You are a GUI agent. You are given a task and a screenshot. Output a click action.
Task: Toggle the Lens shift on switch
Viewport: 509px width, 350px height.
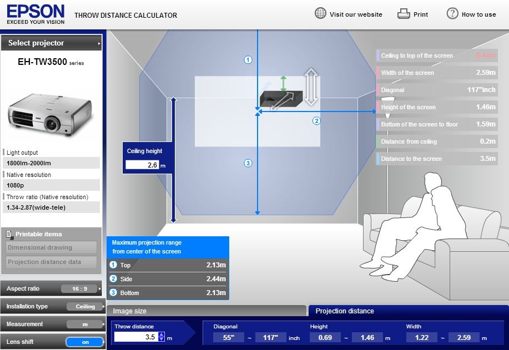coord(85,342)
